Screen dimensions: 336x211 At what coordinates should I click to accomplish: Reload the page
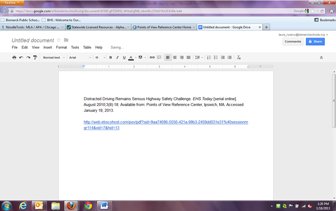(322, 11)
